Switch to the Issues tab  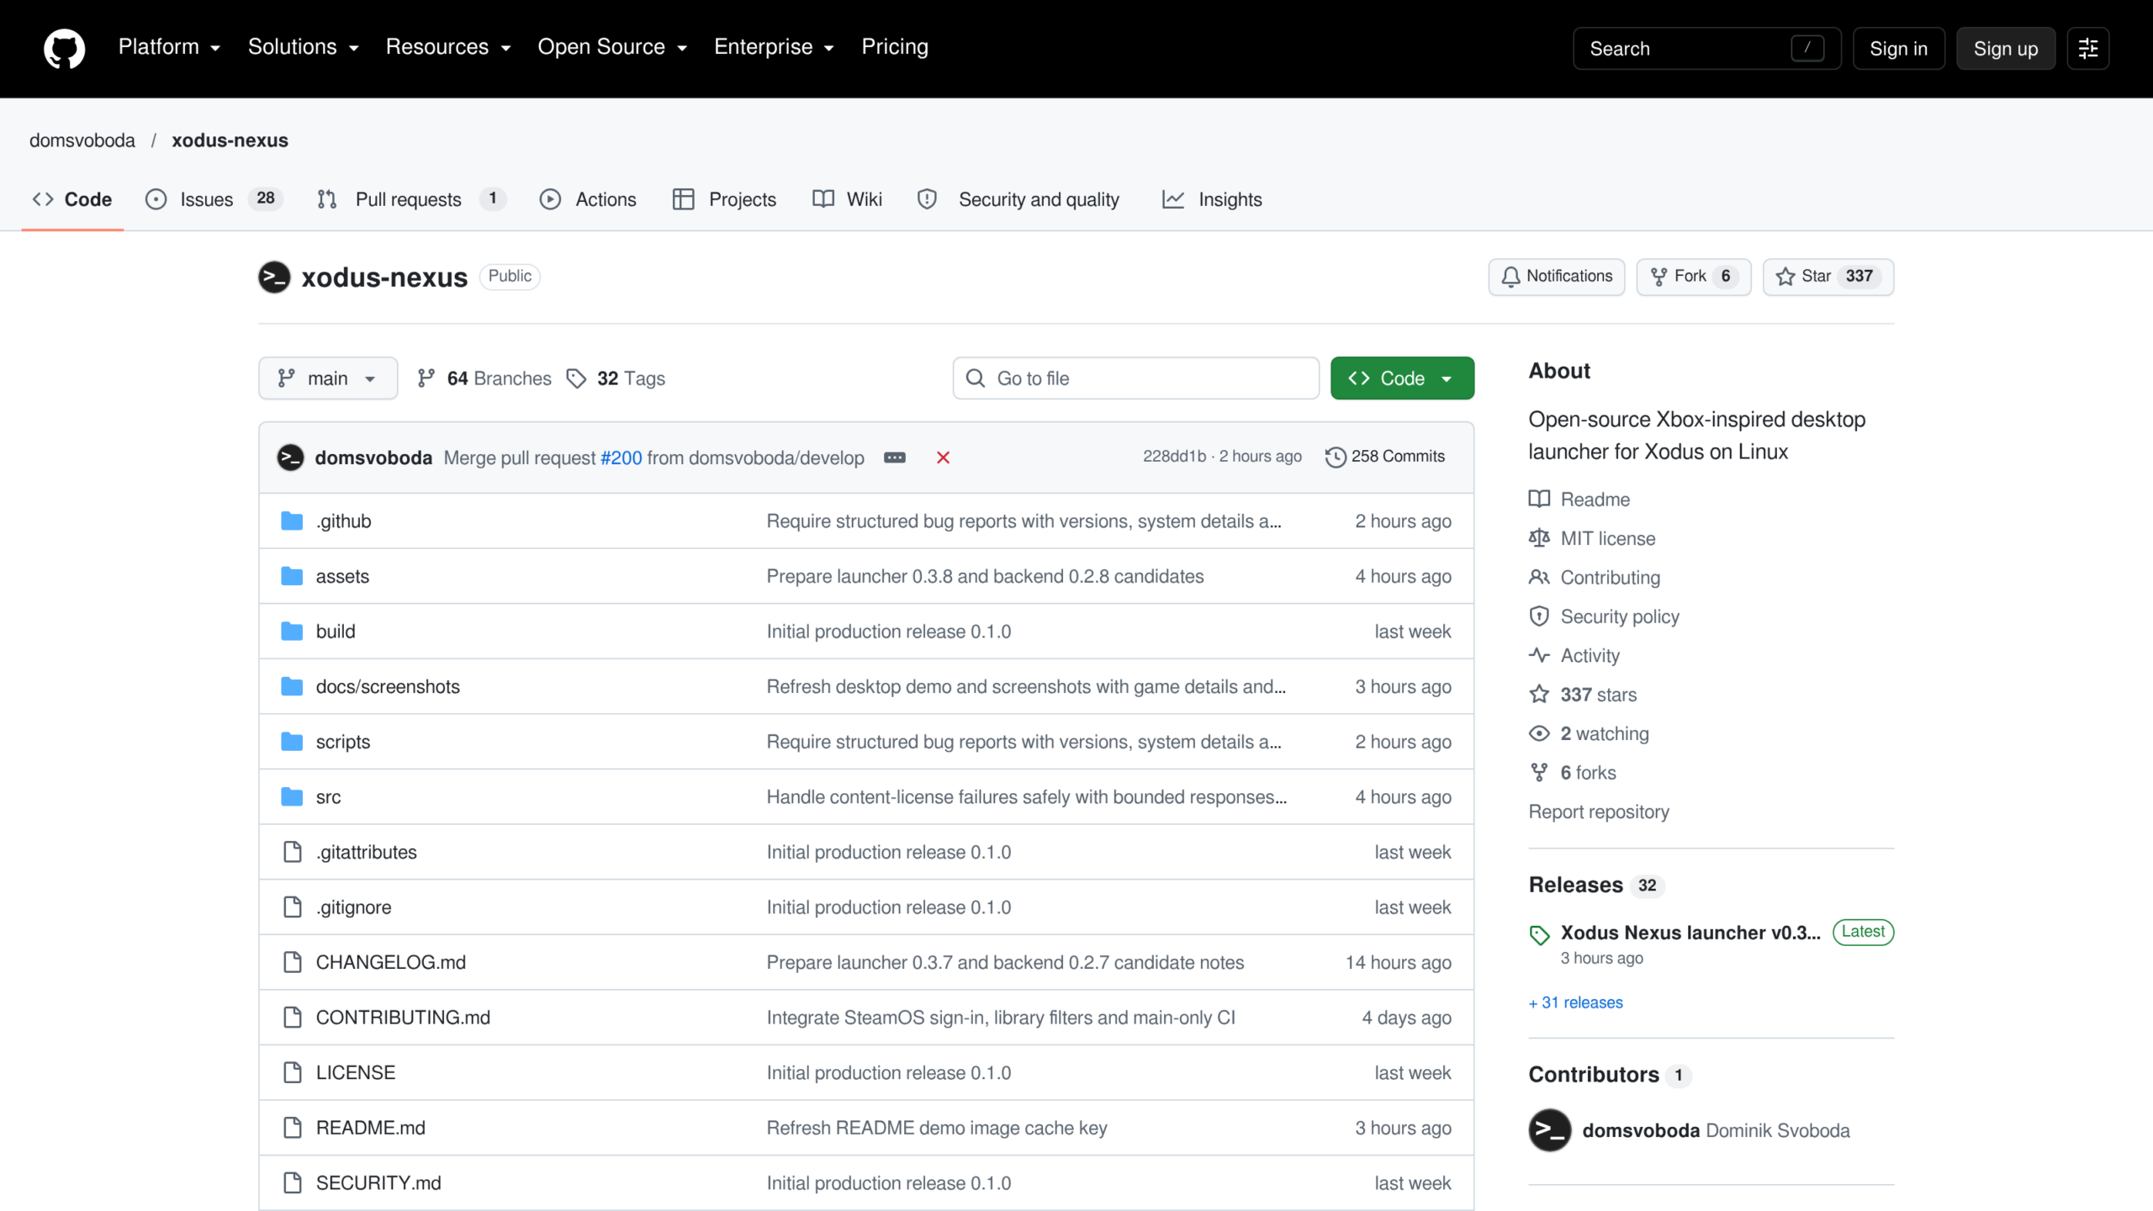[214, 199]
